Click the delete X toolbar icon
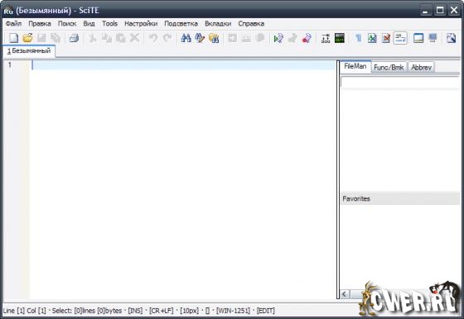This screenshot has height=319, width=464. pos(134,38)
